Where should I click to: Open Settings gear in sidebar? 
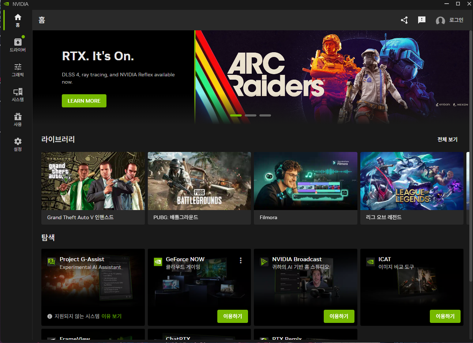pos(18,144)
